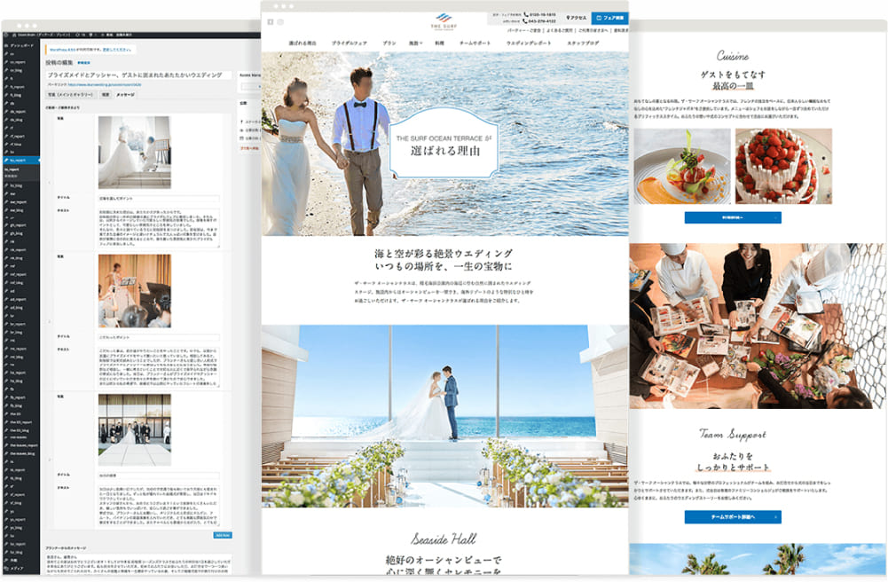
Task: Open スタッフブログ navigation item
Action: (x=583, y=43)
